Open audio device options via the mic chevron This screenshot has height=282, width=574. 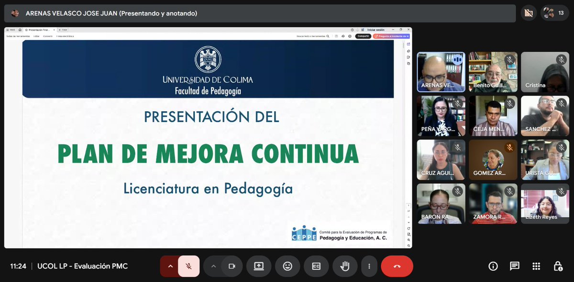tap(170, 266)
